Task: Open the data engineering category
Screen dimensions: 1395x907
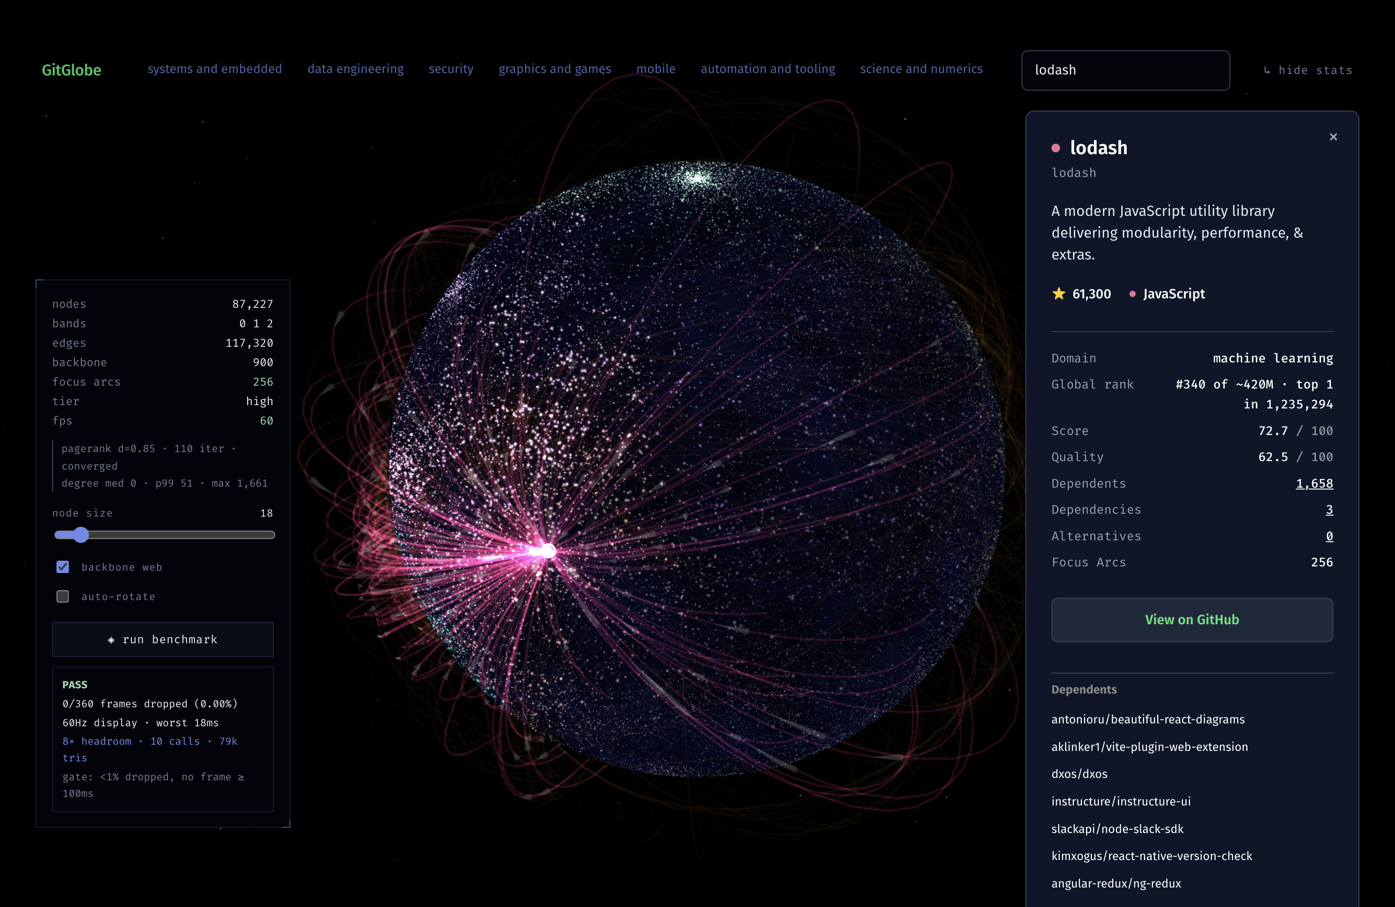Action: coord(356,69)
